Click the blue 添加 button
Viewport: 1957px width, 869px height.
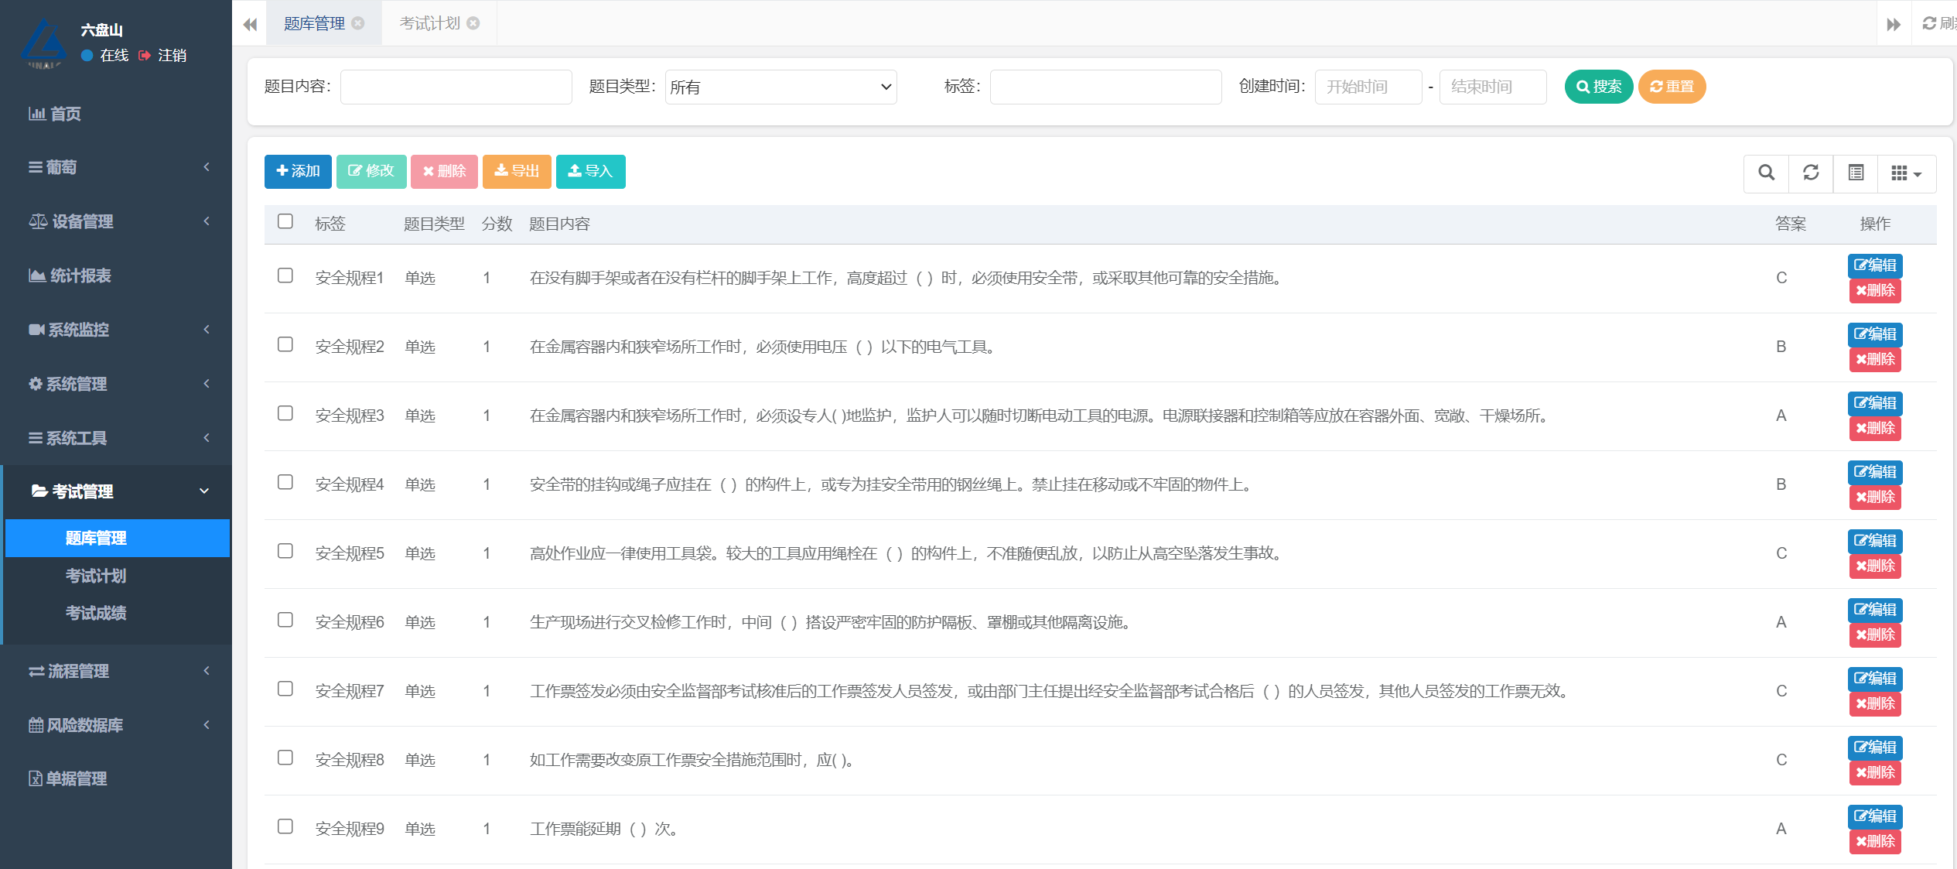pyautogui.click(x=298, y=171)
